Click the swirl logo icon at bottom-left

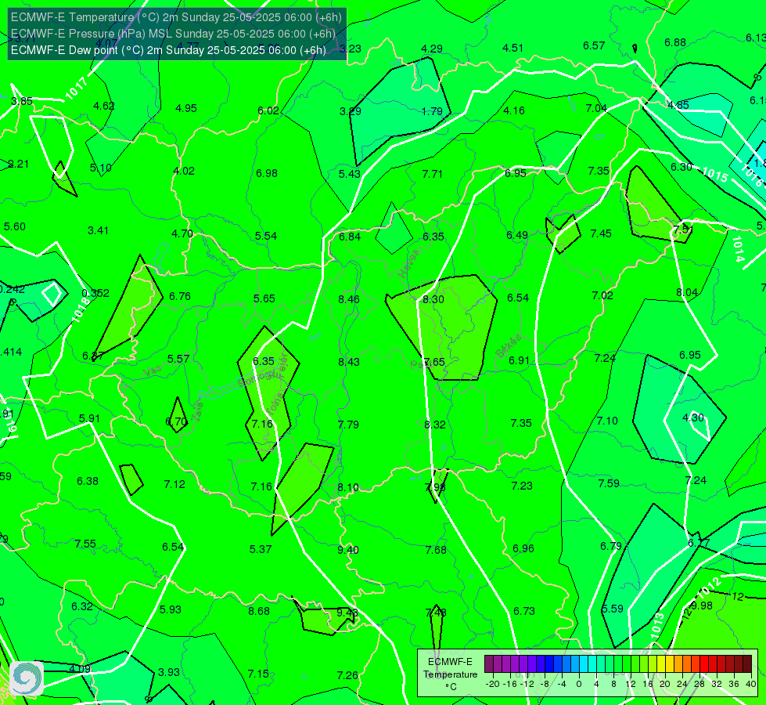(x=27, y=678)
